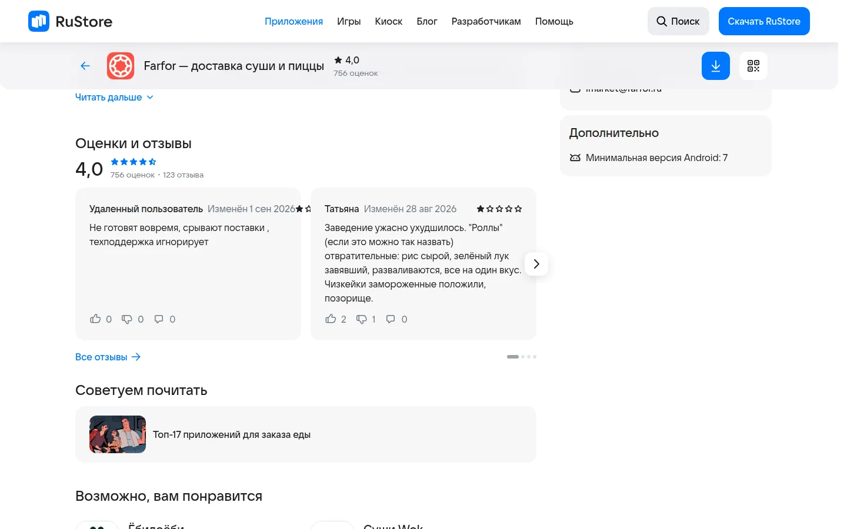Click the Скачать RuStore button

[x=764, y=21]
